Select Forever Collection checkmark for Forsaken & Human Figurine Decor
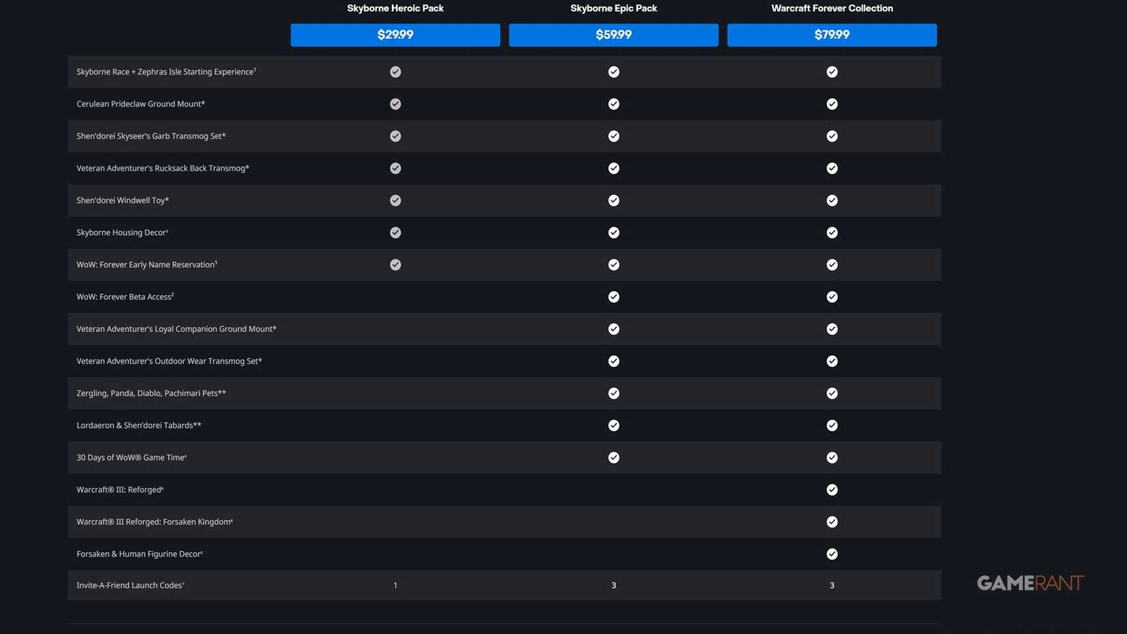 pos(832,553)
